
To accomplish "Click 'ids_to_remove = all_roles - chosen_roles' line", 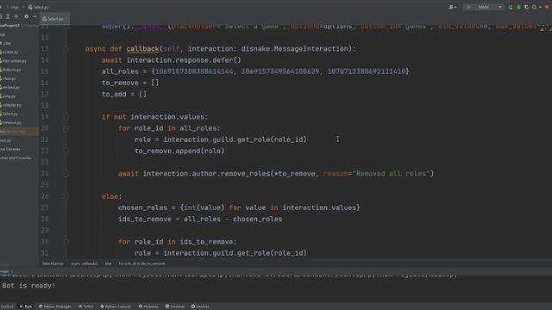I will [x=200, y=219].
